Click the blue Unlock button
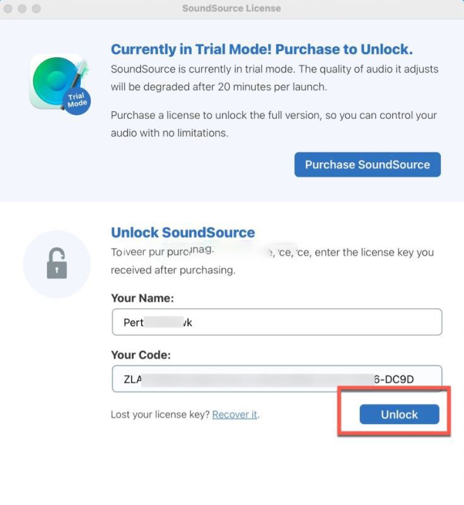464x505 pixels. 399,414
